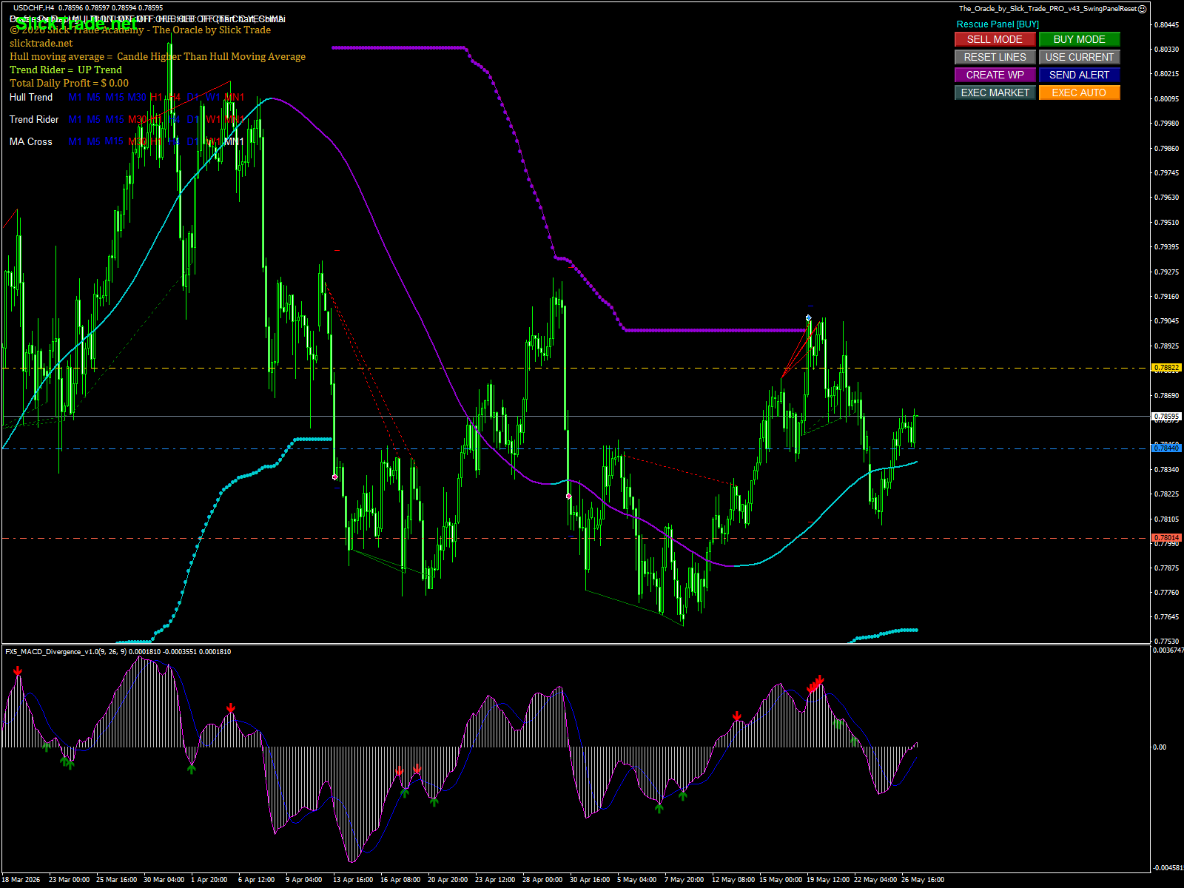The width and height of the screenshot is (1184, 888).
Task: Click the slicktrade.net line
Action: (x=41, y=43)
